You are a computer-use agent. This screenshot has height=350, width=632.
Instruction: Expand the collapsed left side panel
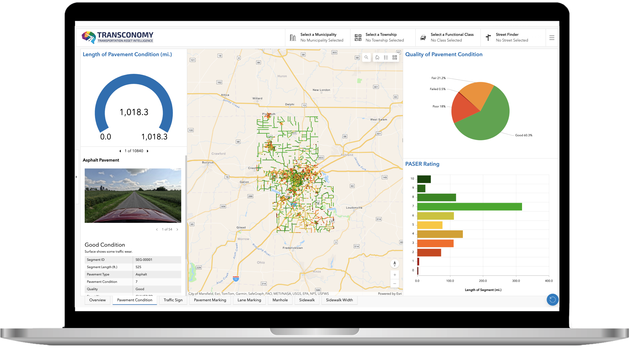click(77, 176)
